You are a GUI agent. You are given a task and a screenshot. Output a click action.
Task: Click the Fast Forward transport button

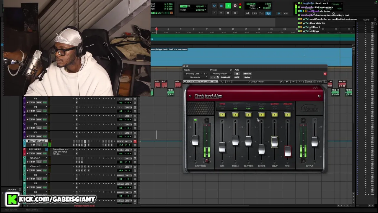click(x=228, y=13)
